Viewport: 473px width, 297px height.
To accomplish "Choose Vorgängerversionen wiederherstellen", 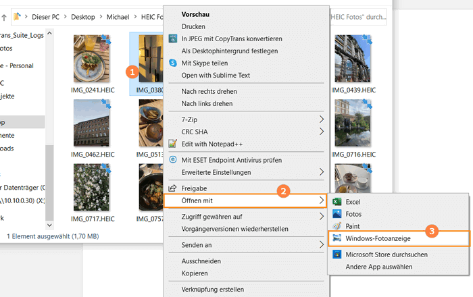I will 234,229.
